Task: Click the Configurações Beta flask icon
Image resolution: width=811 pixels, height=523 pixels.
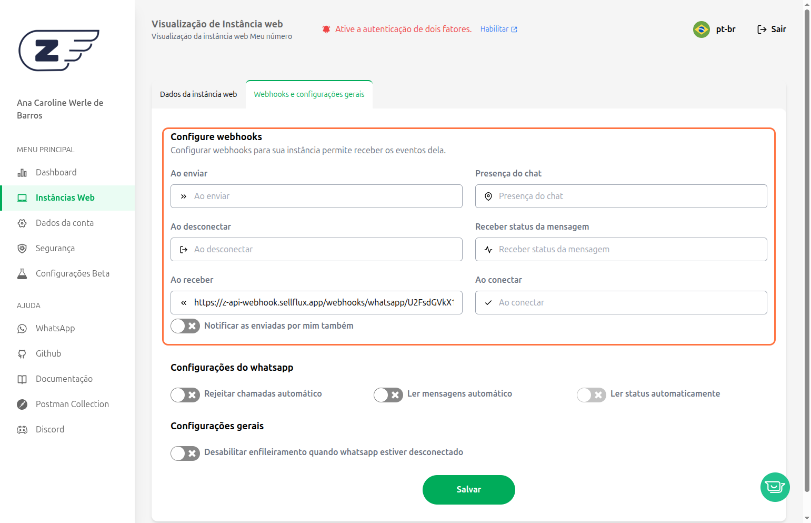Action: [22, 274]
